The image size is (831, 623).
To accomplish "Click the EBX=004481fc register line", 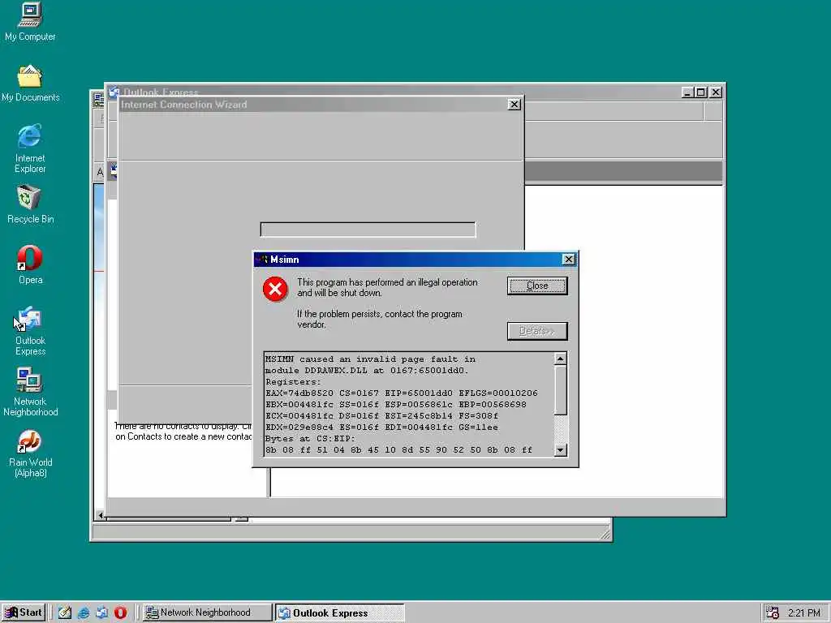I will click(x=396, y=404).
